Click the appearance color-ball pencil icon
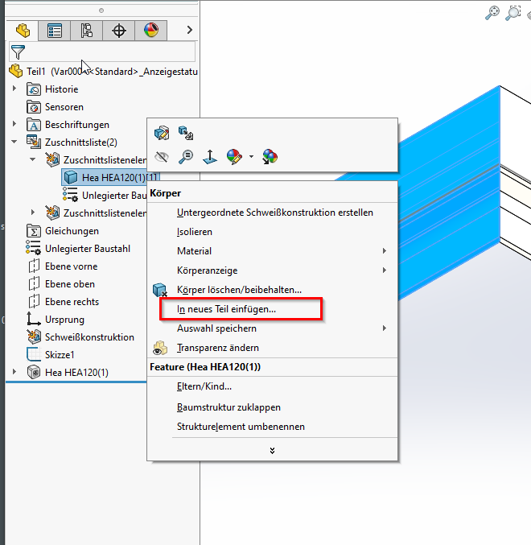The width and height of the screenshot is (531, 545). click(x=234, y=157)
